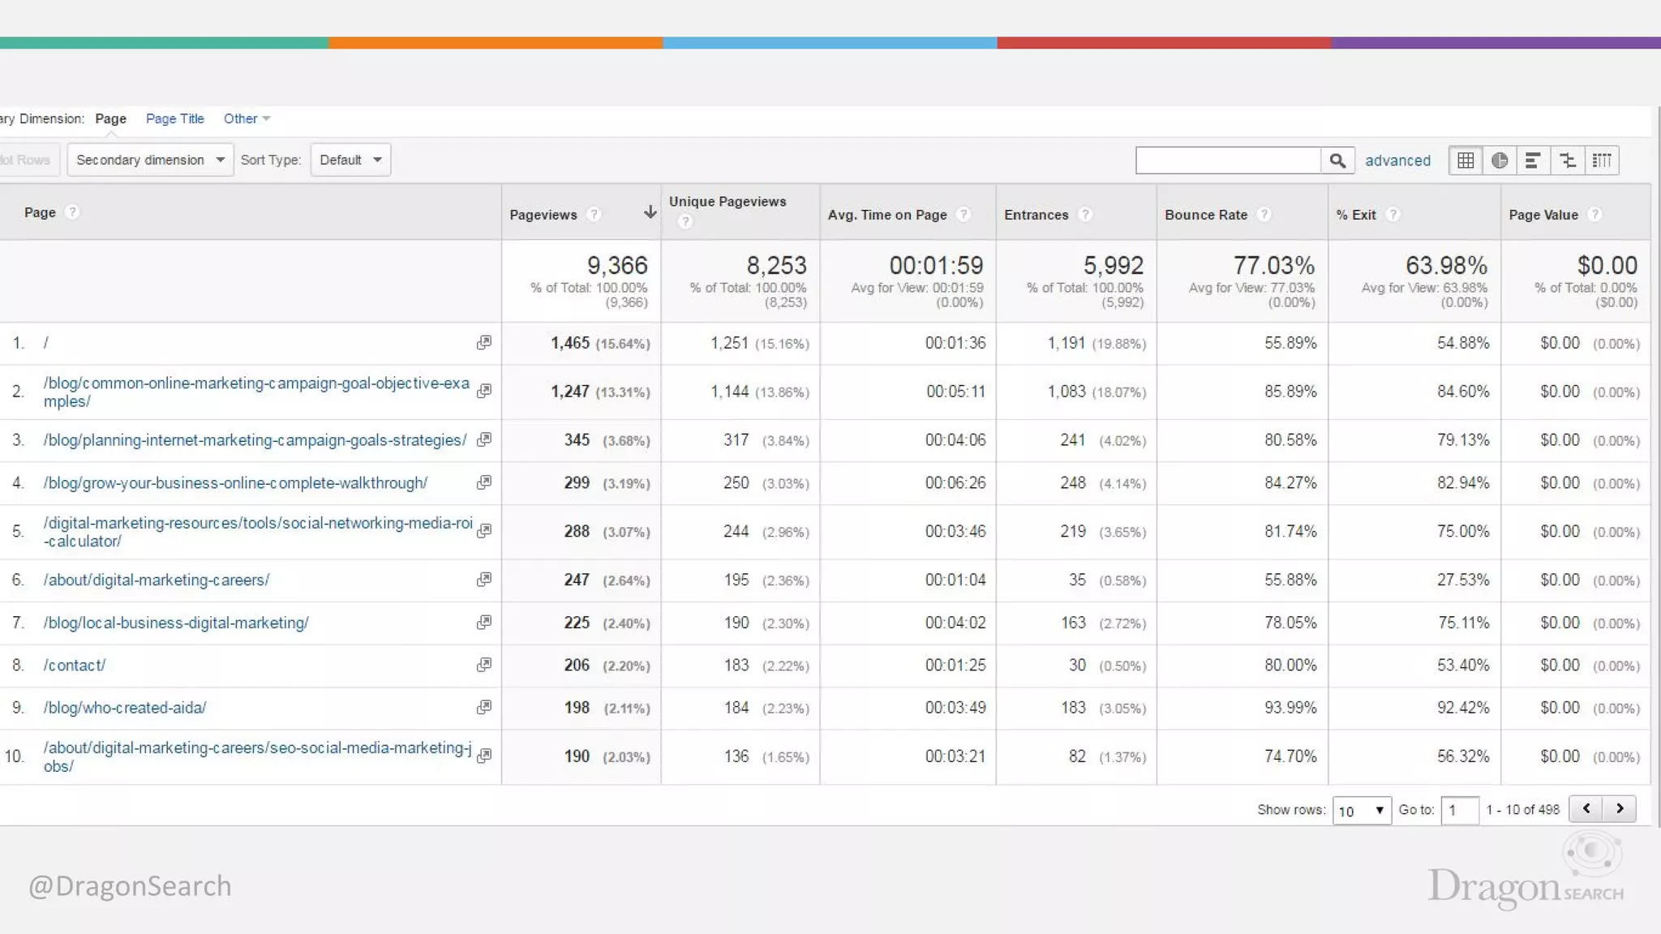Open homepage row in new window icon
The width and height of the screenshot is (1661, 934).
point(484,343)
